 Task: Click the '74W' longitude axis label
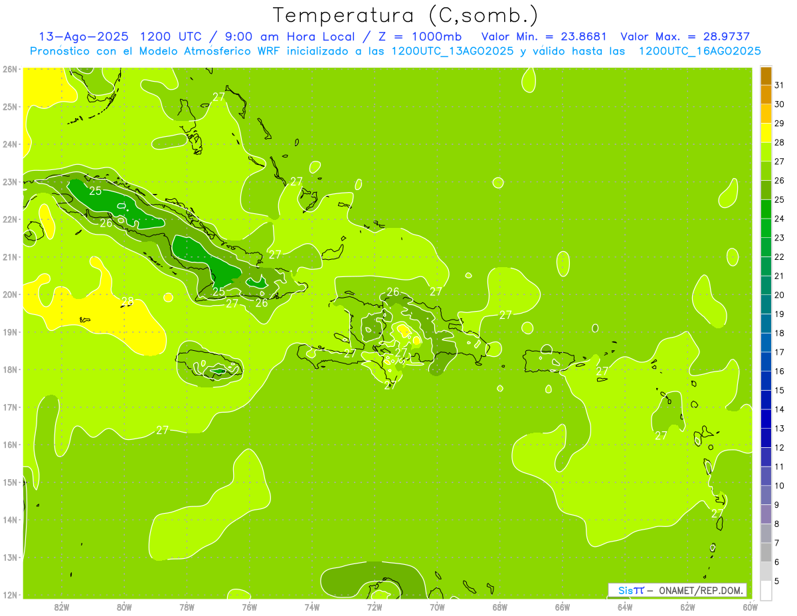pos(312,607)
